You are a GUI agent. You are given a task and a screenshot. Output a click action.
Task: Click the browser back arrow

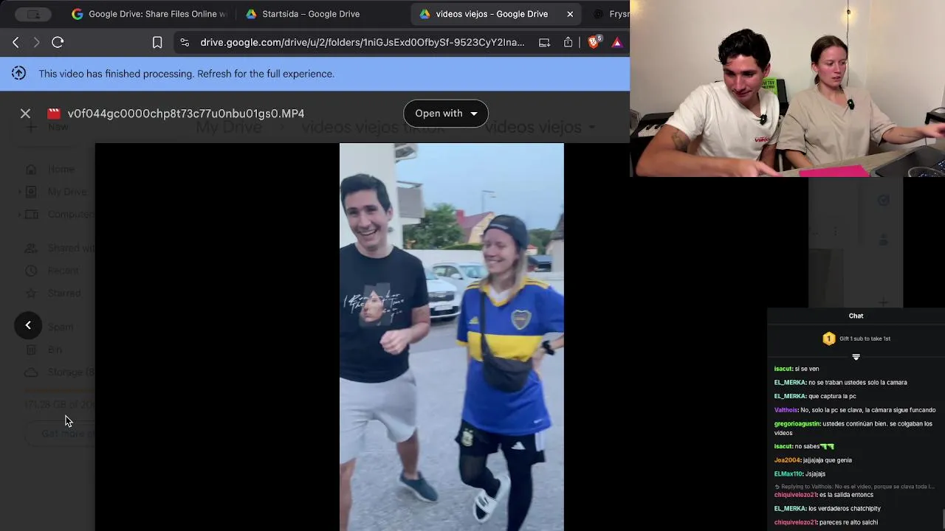[x=16, y=43]
